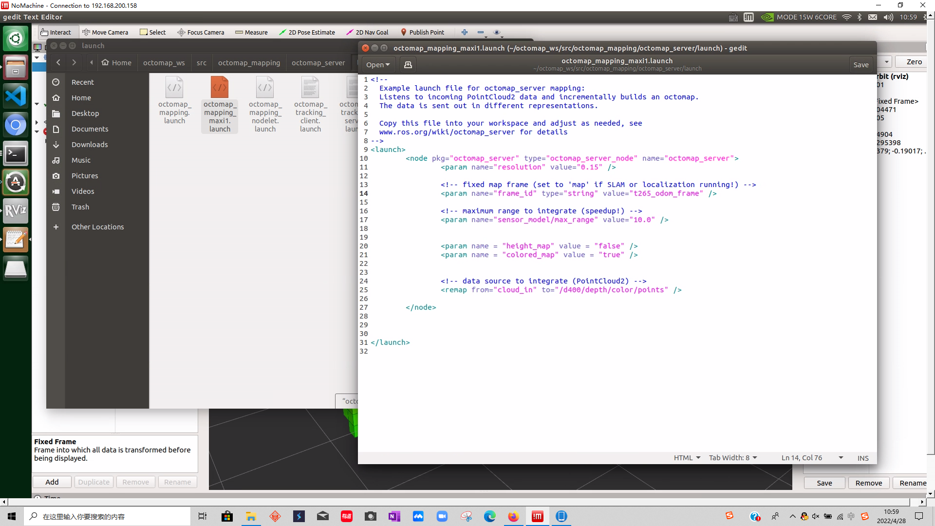The image size is (935, 526).
Task: Click the Firefox icon in Windows taskbar
Action: click(513, 516)
